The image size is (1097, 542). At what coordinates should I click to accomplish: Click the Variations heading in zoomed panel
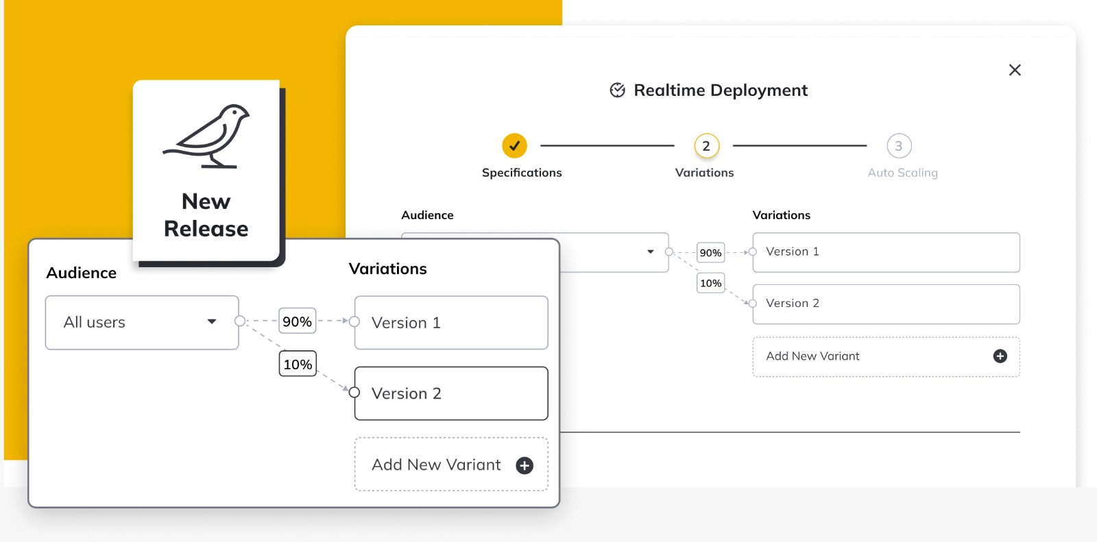click(388, 269)
